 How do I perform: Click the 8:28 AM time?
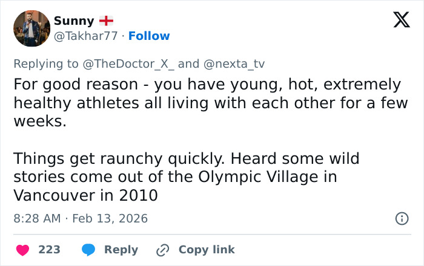tap(37, 218)
